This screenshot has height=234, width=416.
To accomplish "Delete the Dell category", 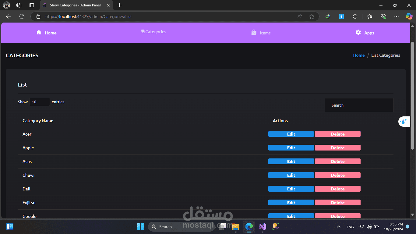I will click(x=338, y=189).
